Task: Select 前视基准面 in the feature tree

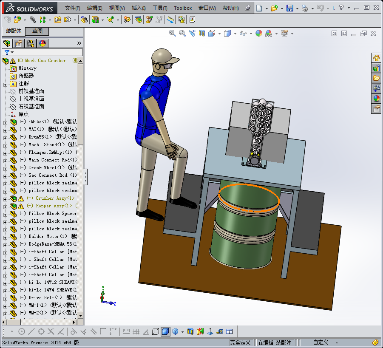Action: tap(31, 91)
